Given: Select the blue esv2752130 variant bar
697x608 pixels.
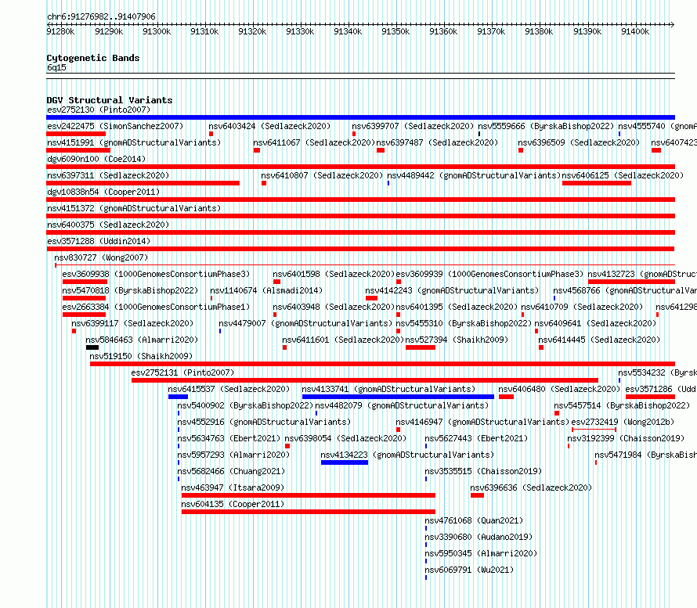Looking at the screenshot, I should click(360, 117).
